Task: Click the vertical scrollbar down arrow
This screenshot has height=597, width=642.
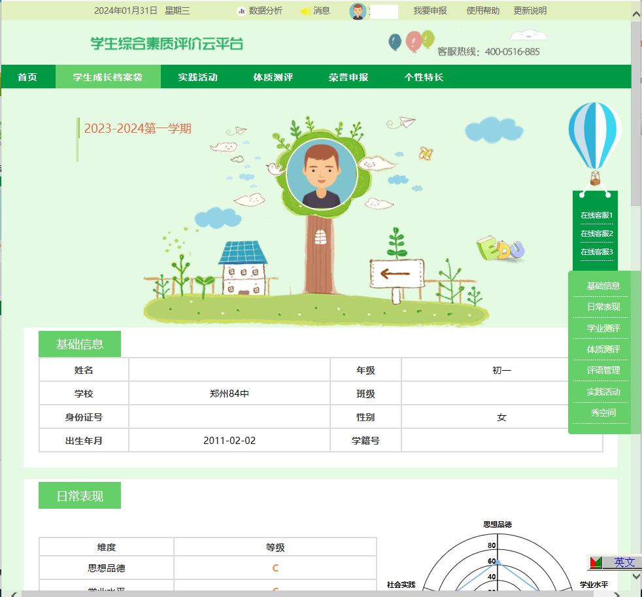Action: pyautogui.click(x=636, y=577)
